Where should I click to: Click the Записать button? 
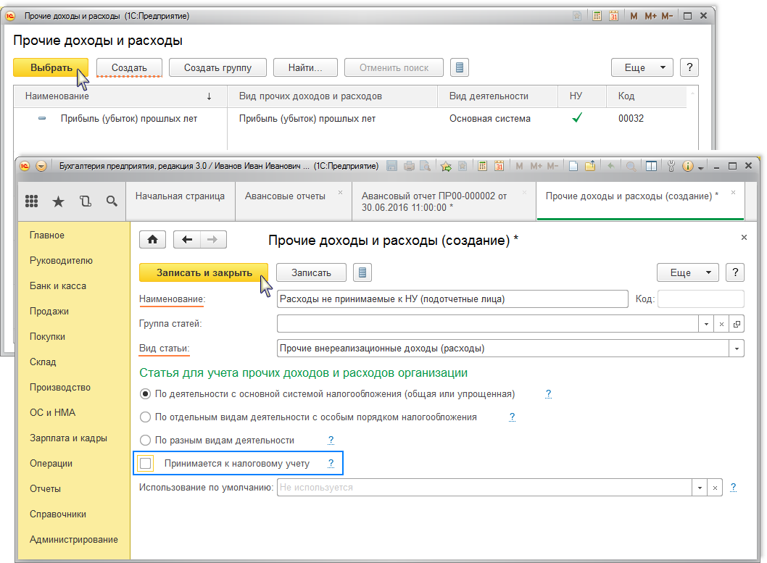pyautogui.click(x=311, y=272)
